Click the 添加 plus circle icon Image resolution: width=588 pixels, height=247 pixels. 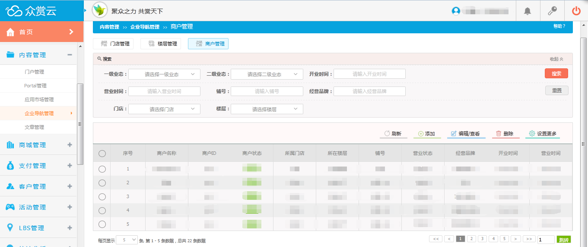tap(421, 134)
